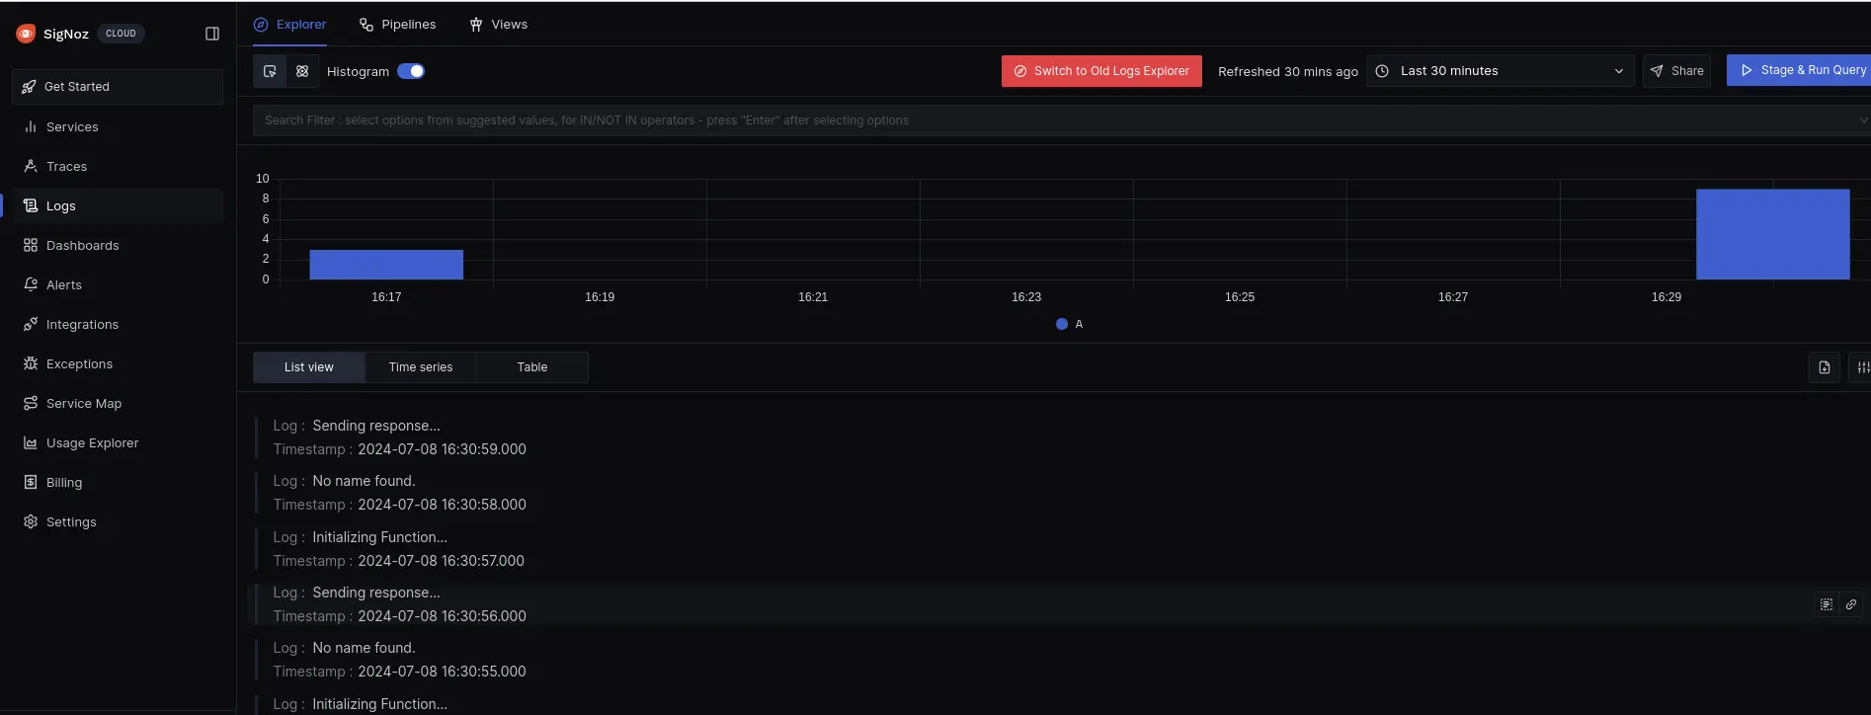Toggle series A in the chart legend
This screenshot has height=715, width=1871.
pos(1069,324)
